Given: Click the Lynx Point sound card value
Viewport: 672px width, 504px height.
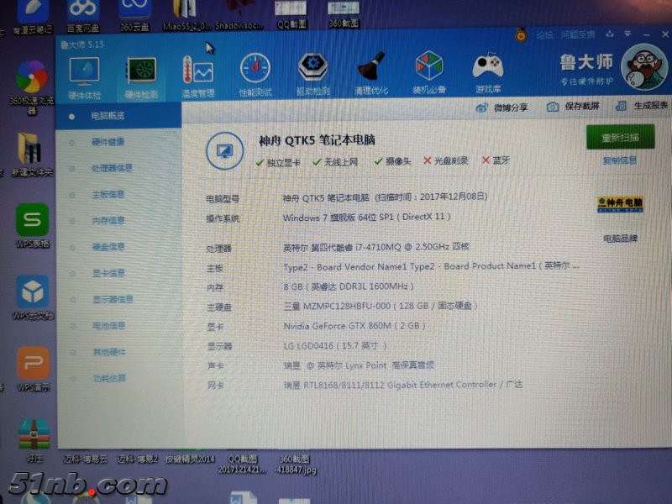Looking at the screenshot, I should [359, 365].
